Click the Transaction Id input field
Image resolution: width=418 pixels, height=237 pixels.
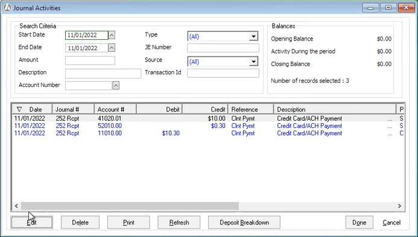[x=223, y=74]
